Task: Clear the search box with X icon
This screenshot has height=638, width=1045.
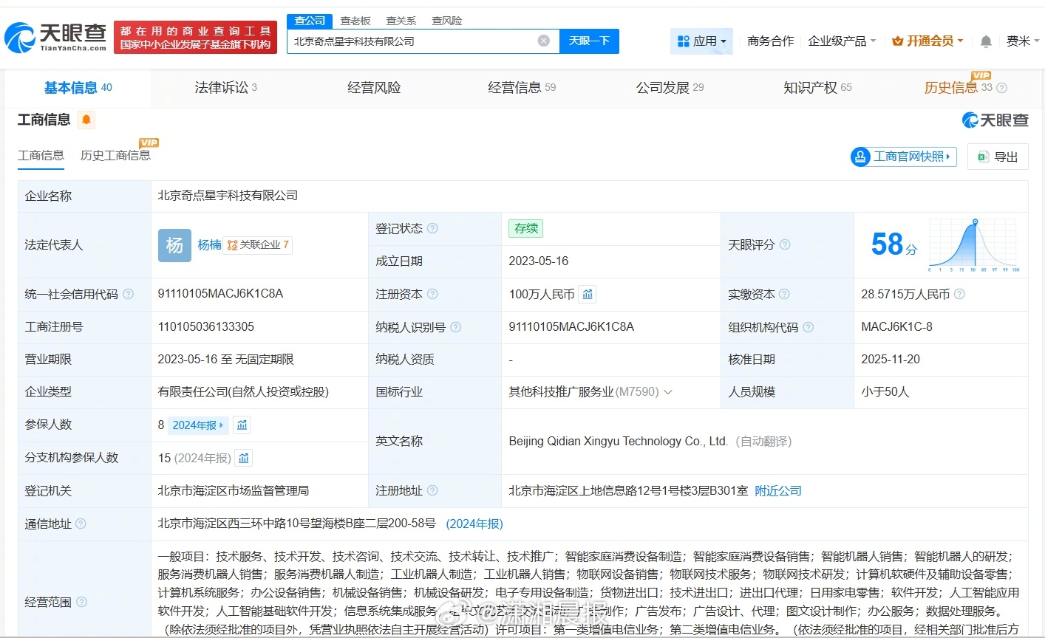Action: pos(543,41)
